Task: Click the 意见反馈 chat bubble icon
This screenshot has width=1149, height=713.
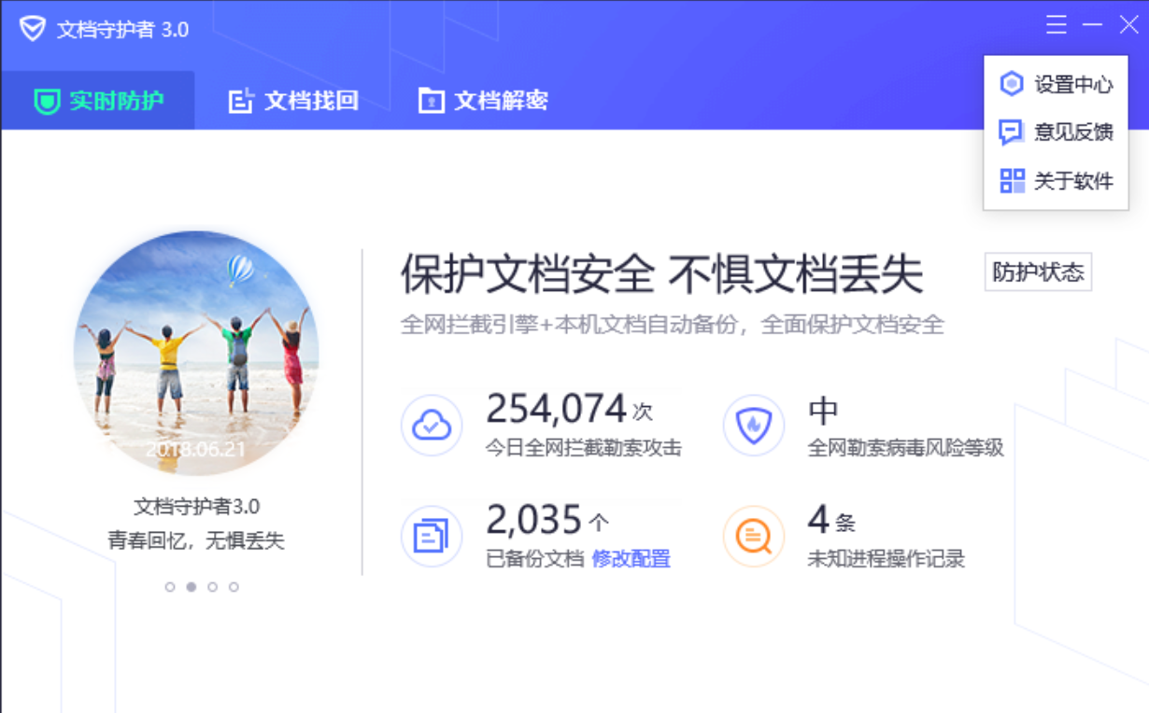Action: 1012,133
